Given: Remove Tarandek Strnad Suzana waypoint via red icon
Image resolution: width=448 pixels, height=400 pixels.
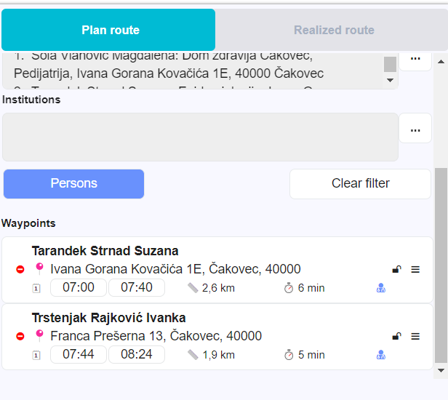Looking at the screenshot, I should (x=20, y=269).
